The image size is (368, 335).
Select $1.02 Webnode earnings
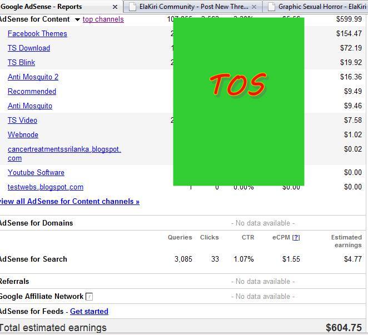pyautogui.click(x=353, y=134)
